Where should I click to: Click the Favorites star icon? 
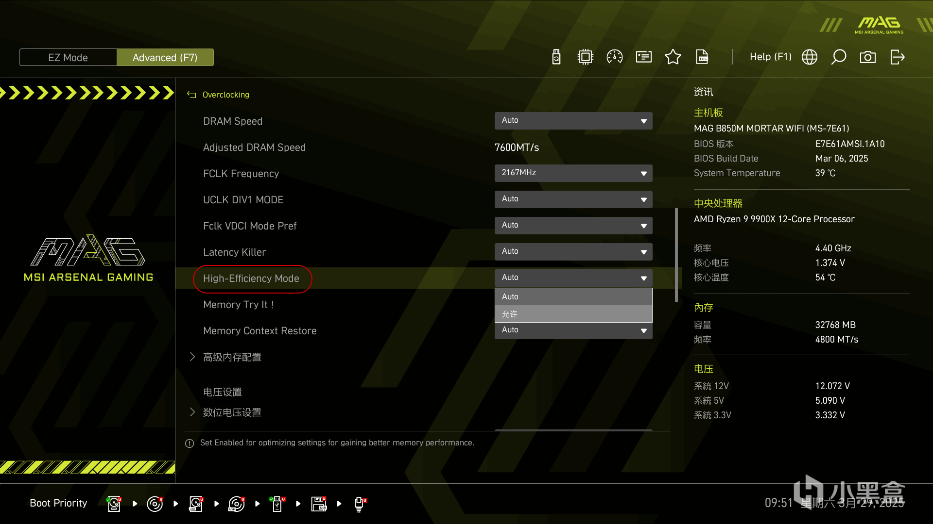673,57
